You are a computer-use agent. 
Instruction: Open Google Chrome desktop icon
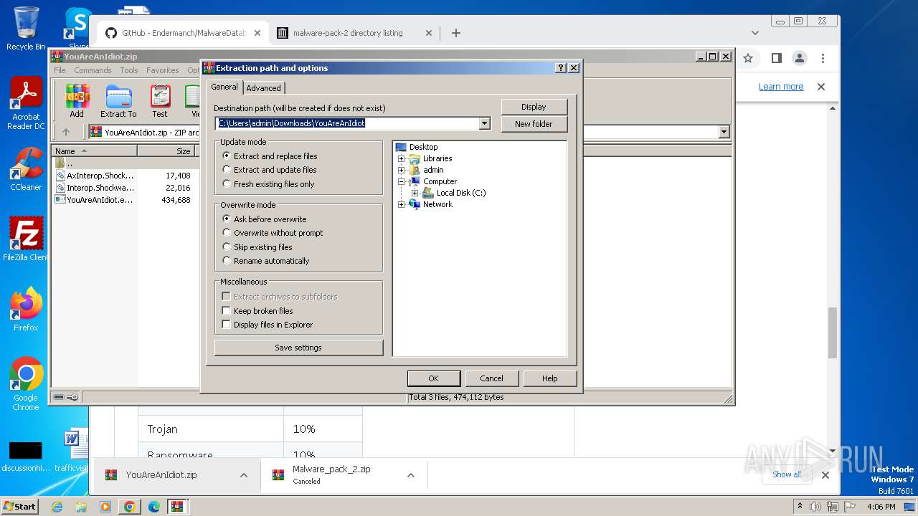tap(26, 384)
